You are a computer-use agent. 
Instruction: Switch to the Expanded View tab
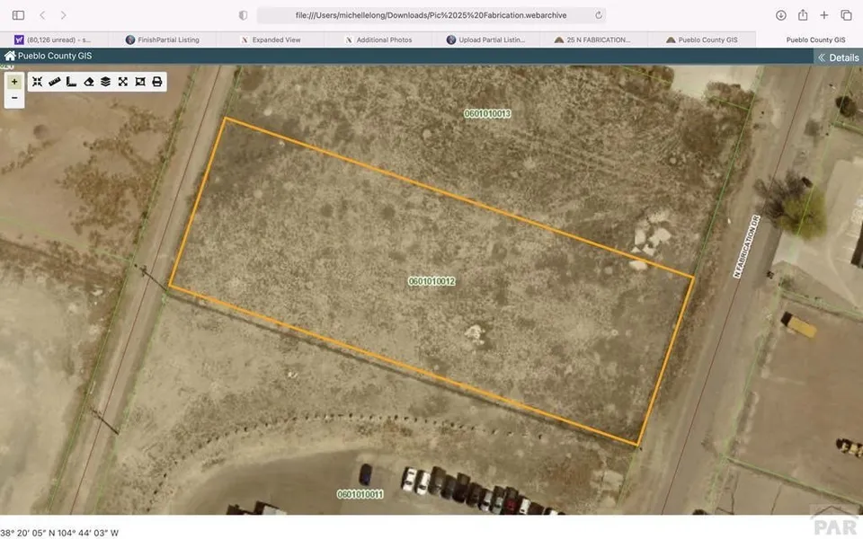pos(276,40)
